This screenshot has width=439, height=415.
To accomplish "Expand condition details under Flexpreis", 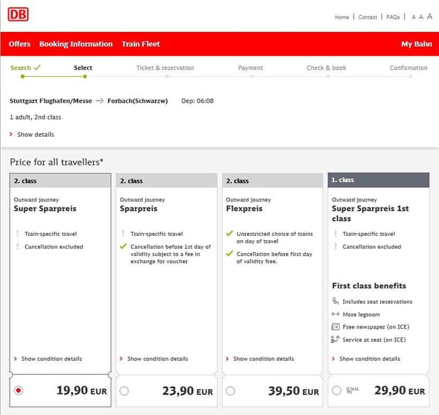I will coord(263,359).
